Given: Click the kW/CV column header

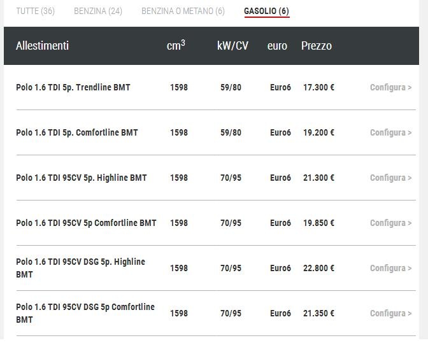Looking at the screenshot, I should pos(233,46).
